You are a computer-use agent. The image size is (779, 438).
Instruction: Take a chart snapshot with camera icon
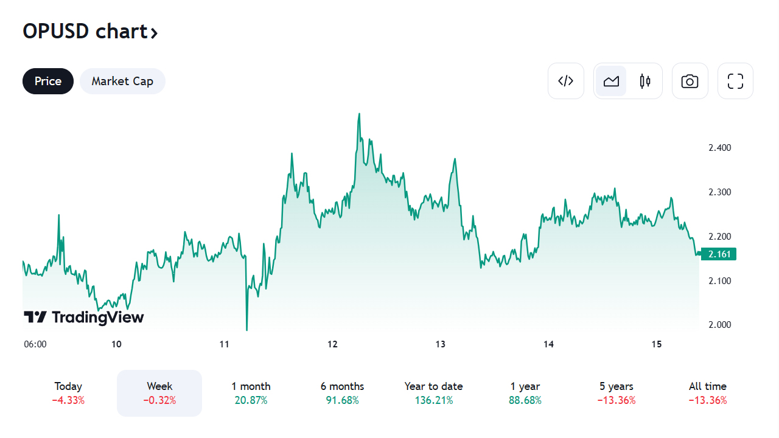click(x=690, y=81)
